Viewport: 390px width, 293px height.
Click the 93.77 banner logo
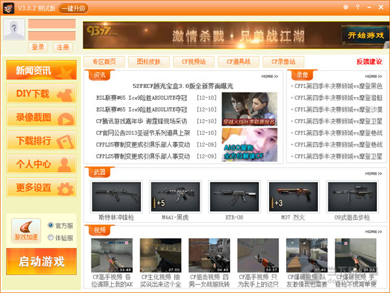point(102,32)
